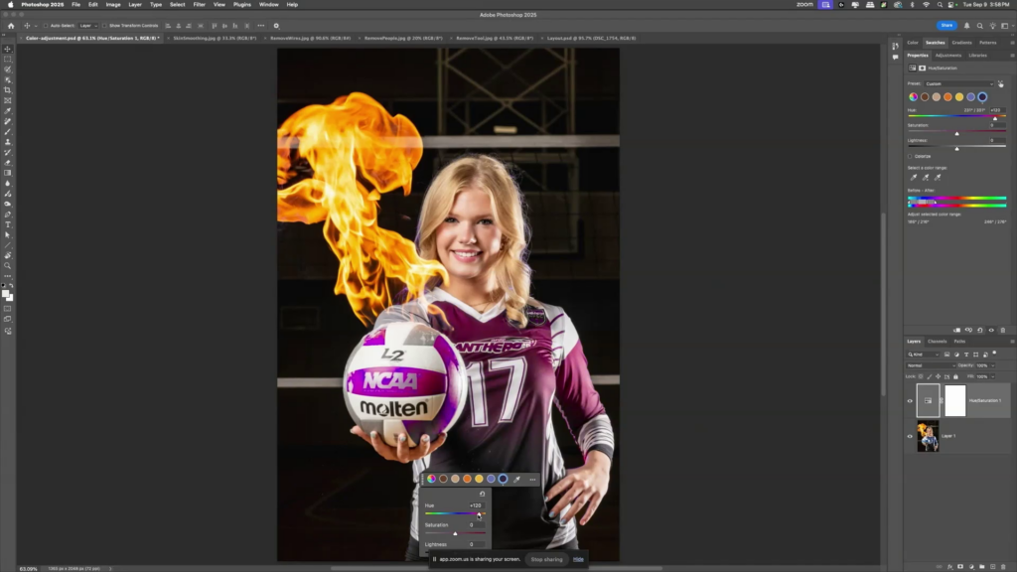Expand the layer Opacity dropdown arrow
The image size is (1017, 572).
[x=993, y=365]
